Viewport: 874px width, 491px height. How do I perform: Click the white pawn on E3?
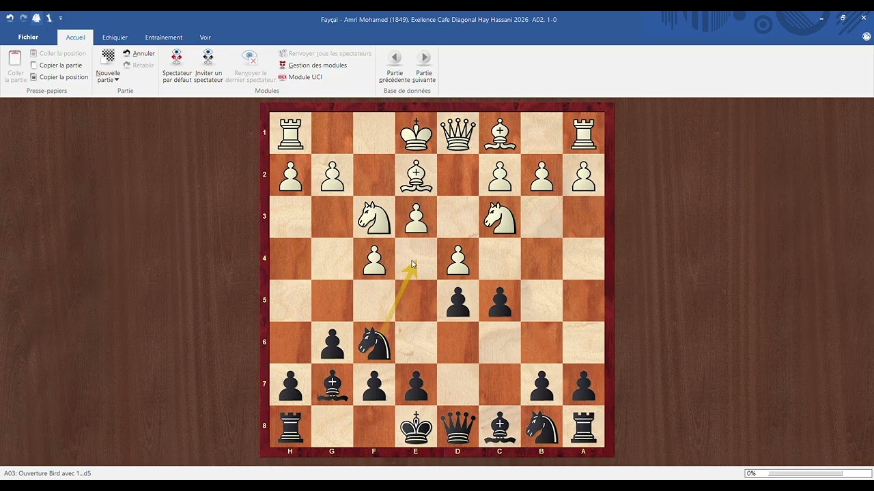(416, 217)
